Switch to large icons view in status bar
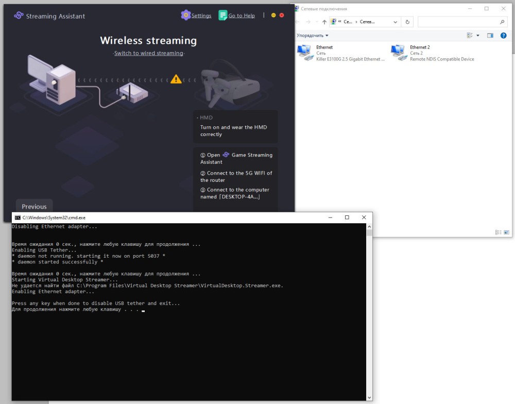Viewport: 515px width, 404px height. 506,232
